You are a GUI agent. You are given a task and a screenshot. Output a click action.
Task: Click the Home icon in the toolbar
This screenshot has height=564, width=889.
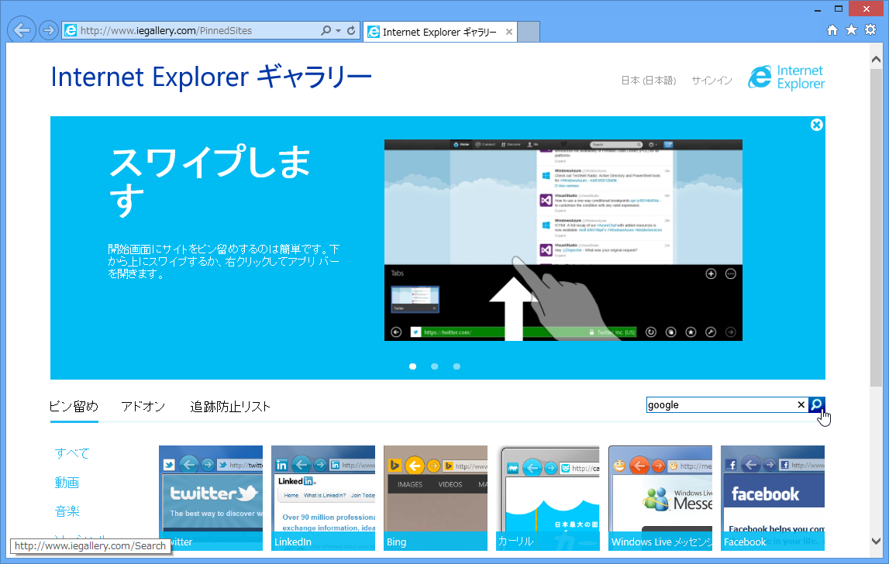tap(832, 30)
